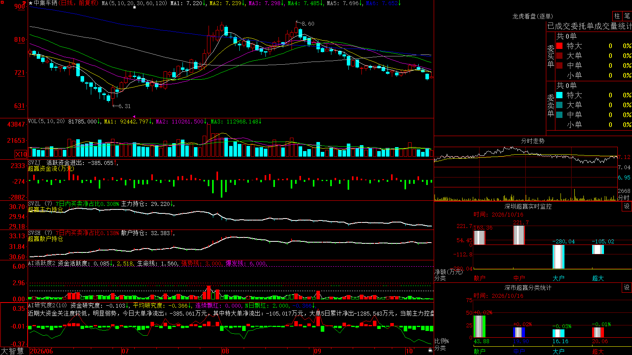The image size is (632, 355).
Task: Open 设 settings for 深圳超赢实时监控 panel
Action: pyautogui.click(x=627, y=206)
